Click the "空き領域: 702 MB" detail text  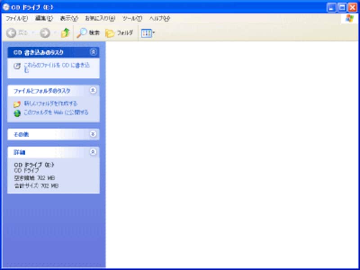tap(35, 178)
